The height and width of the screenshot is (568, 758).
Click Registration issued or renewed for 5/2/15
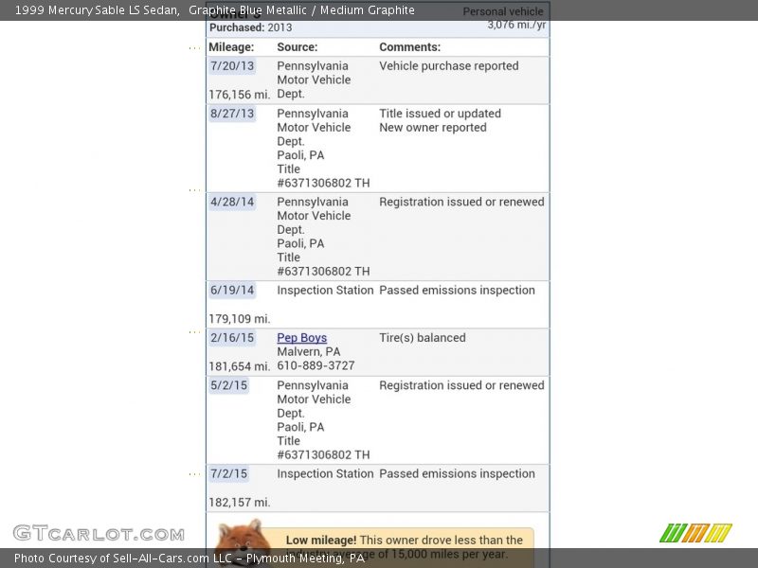tap(461, 385)
